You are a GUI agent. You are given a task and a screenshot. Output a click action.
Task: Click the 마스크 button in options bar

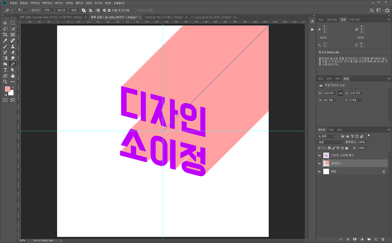coord(61,10)
